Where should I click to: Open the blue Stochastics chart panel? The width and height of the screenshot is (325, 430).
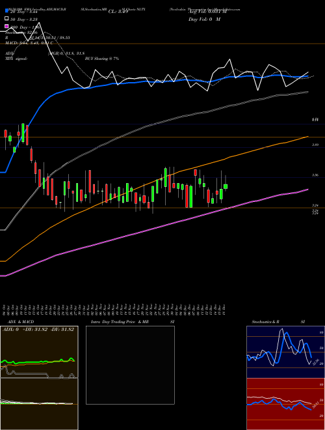[x=285, y=352]
